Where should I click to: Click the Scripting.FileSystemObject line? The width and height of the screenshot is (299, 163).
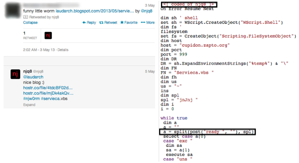229,36
